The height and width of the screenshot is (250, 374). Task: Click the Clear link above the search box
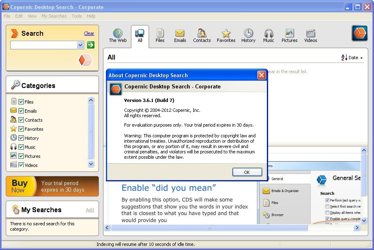(89, 33)
